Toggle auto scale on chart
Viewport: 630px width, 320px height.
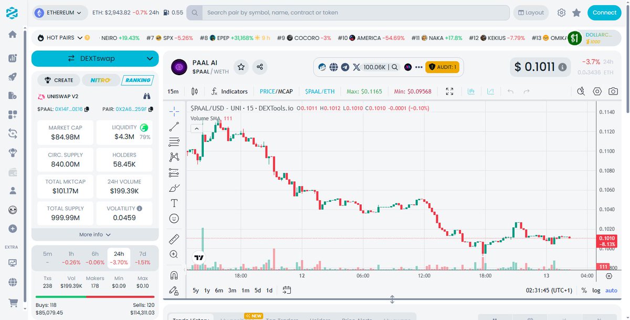pos(611,290)
